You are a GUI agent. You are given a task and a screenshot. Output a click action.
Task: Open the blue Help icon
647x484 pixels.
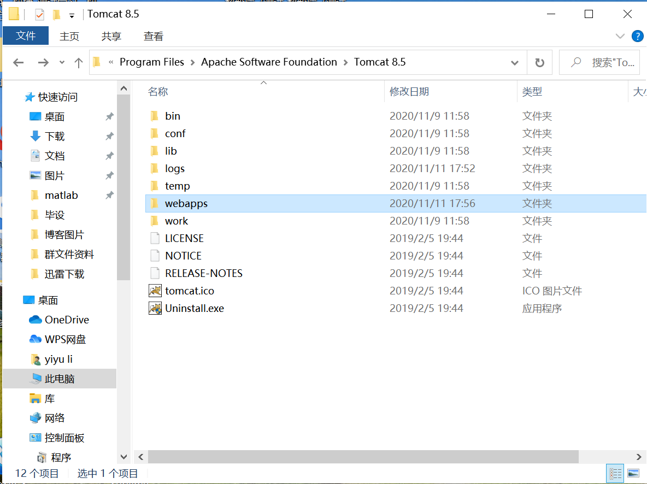click(637, 36)
